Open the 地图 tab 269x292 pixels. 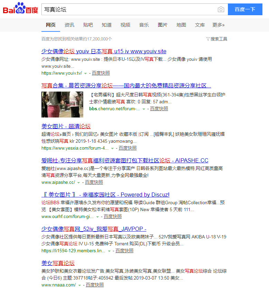point(181,25)
